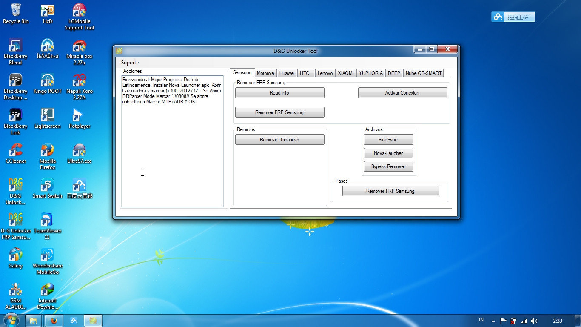The height and width of the screenshot is (327, 581).
Task: Select the Mozilla Firefox desktop icon
Action: point(47,157)
